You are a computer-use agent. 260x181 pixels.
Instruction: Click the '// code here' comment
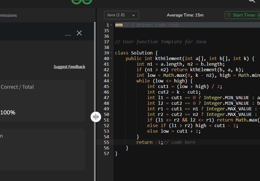(x=179, y=142)
